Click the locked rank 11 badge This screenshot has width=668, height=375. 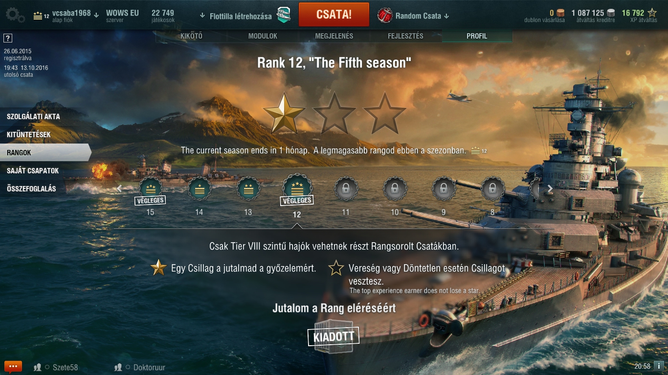coord(346,188)
